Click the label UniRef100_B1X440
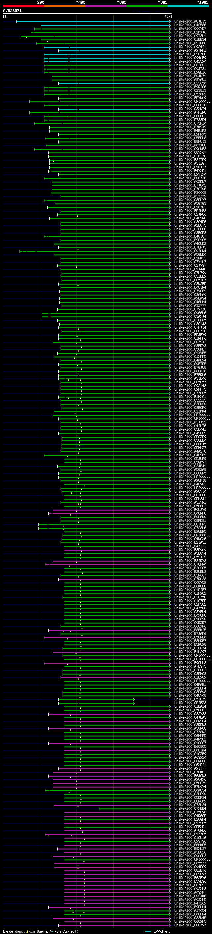Viewport: 212px width, 934px height. pos(190,269)
